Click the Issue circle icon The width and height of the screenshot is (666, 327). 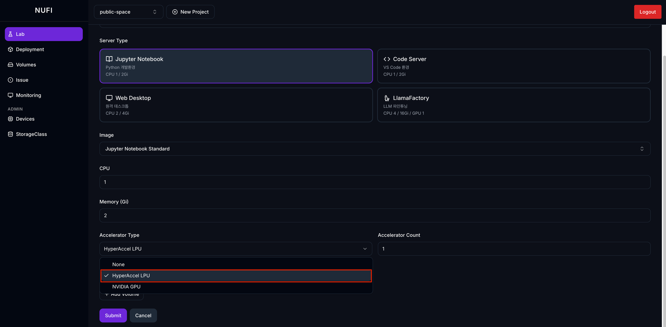[x=10, y=80]
